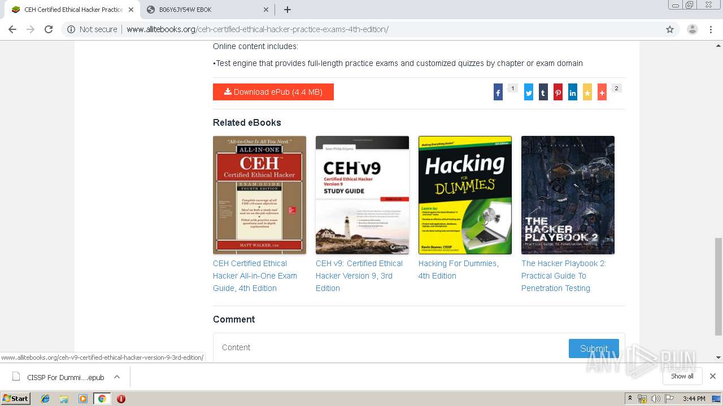Click the yellow star favorites share icon
The width and height of the screenshot is (723, 406).
(587, 93)
